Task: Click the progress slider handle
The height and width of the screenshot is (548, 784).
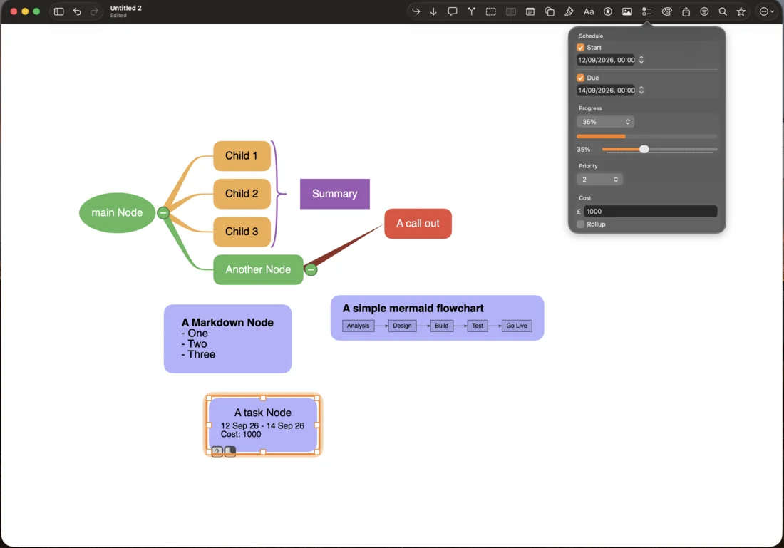Action: point(644,149)
